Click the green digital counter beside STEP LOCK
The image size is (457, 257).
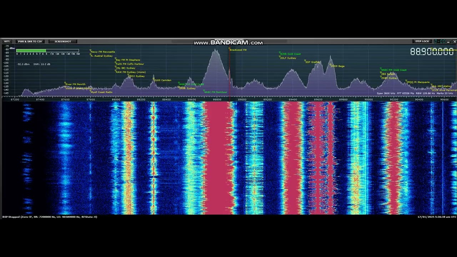[x=440, y=41]
